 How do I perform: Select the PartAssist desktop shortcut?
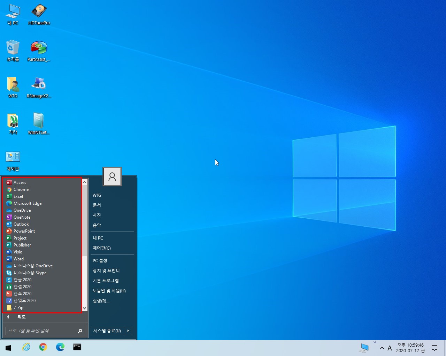pyautogui.click(x=39, y=51)
